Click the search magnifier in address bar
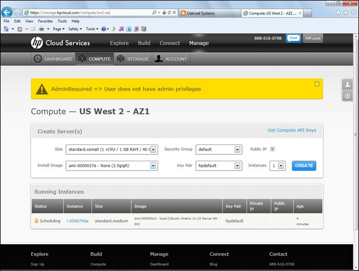 coord(154,12)
